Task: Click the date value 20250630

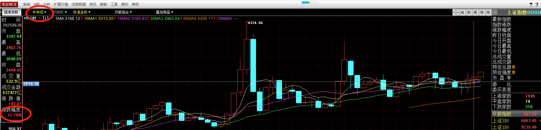Action: click(x=12, y=25)
